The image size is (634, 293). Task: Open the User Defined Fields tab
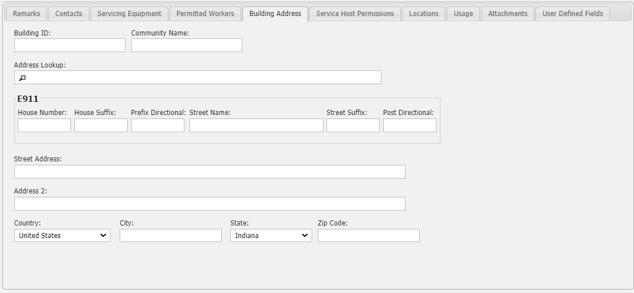click(x=572, y=14)
